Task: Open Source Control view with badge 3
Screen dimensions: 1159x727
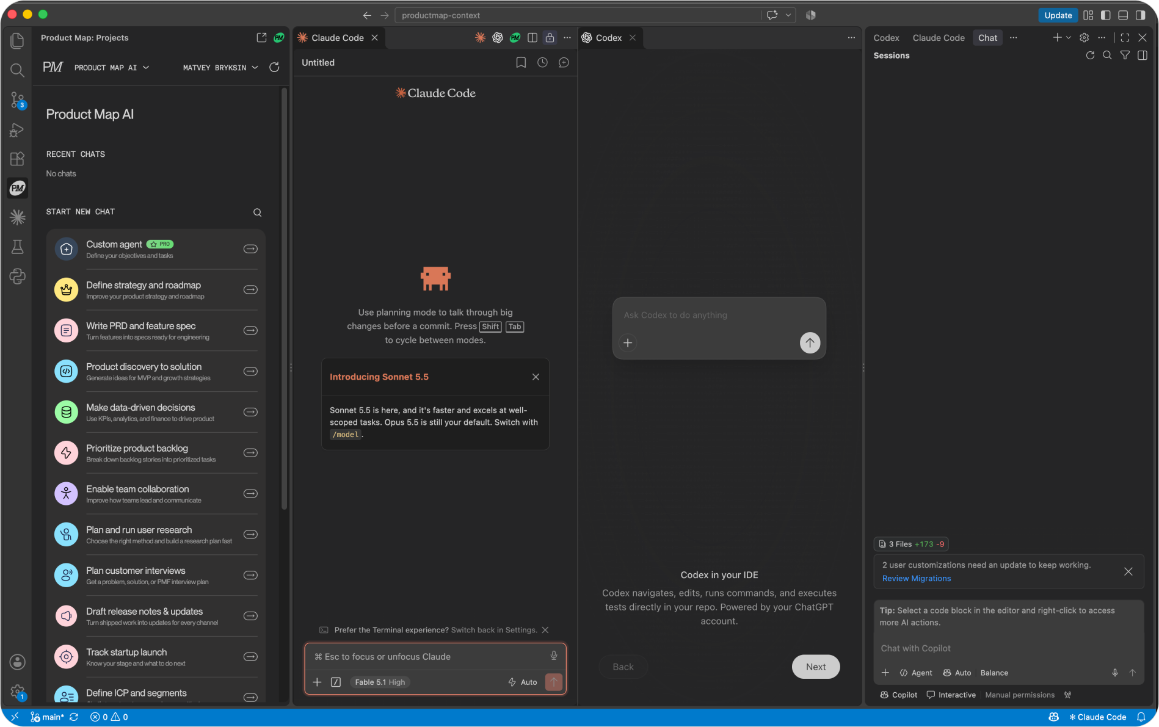Action: [17, 99]
